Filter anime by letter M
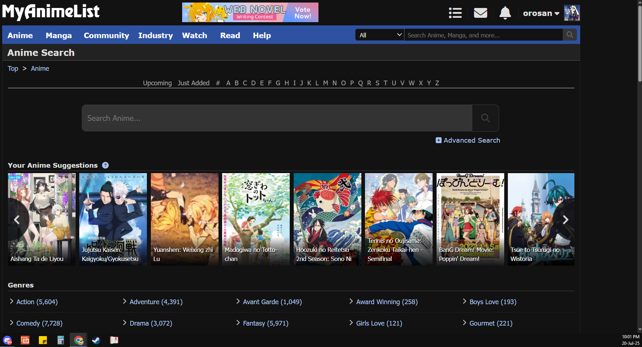 coord(325,83)
